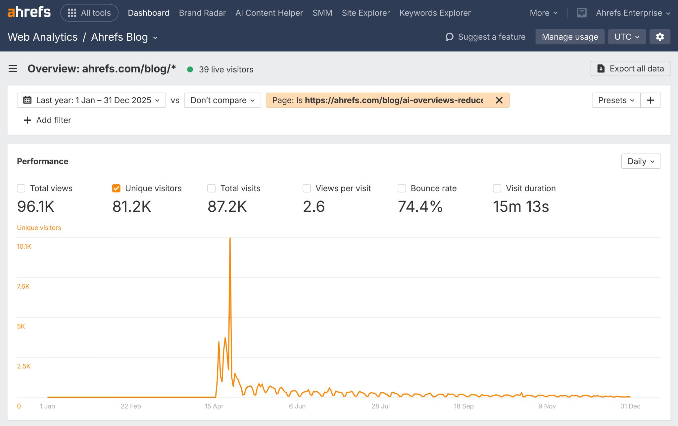The height and width of the screenshot is (426, 678).
Task: Enable the Total views checkbox
Action: point(21,188)
